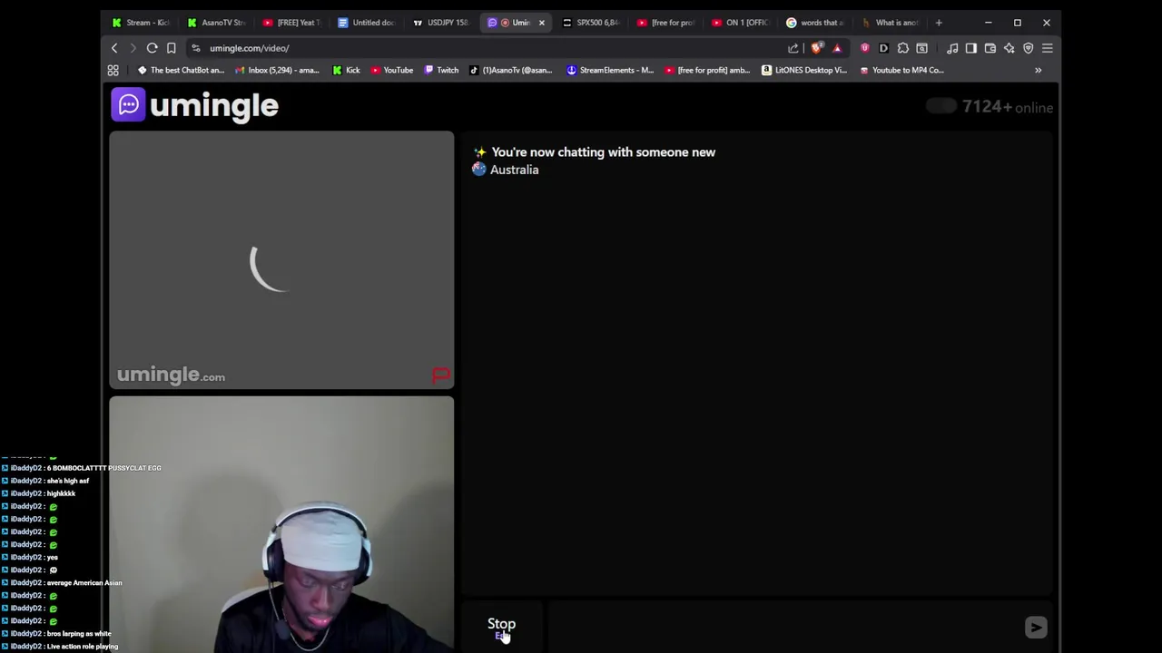
Task: Open the 'What is anot' tab
Action: pyautogui.click(x=890, y=23)
